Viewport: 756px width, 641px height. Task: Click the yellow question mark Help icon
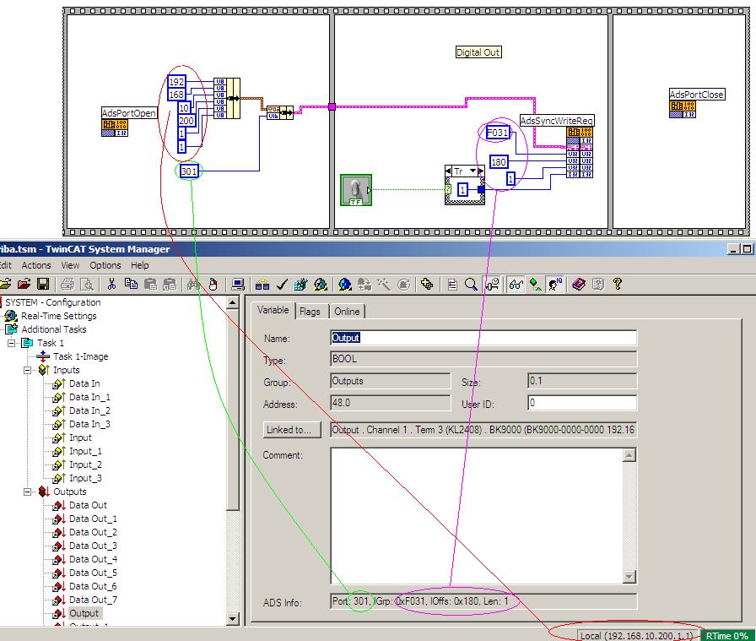click(617, 285)
